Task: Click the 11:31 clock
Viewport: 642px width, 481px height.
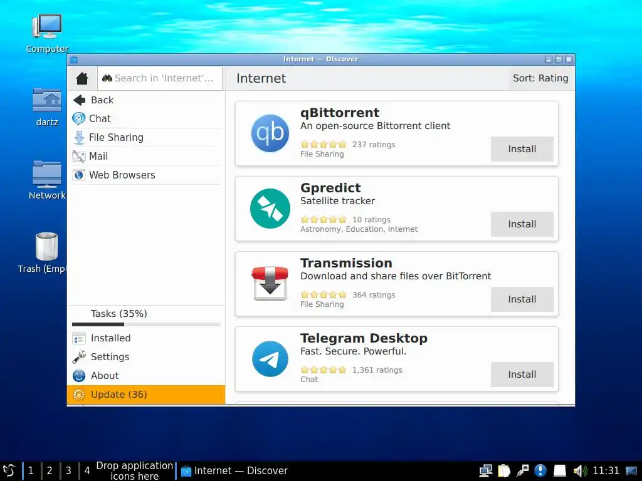Action: click(x=606, y=471)
